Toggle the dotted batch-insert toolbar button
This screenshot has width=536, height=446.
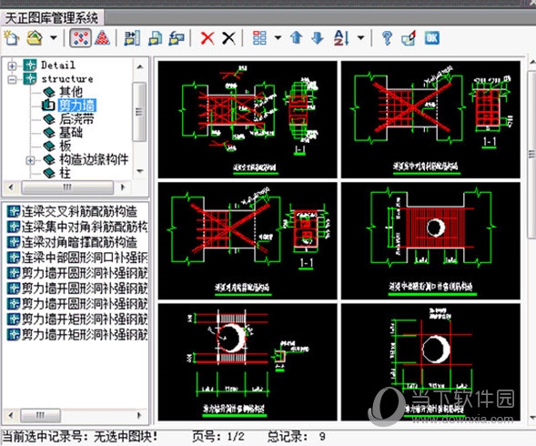pos(81,38)
